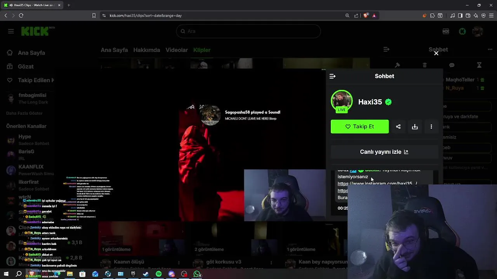Image resolution: width=497 pixels, height=279 pixels.
Task: Collapse the clip chat panel via arrow icon
Action: point(332,76)
